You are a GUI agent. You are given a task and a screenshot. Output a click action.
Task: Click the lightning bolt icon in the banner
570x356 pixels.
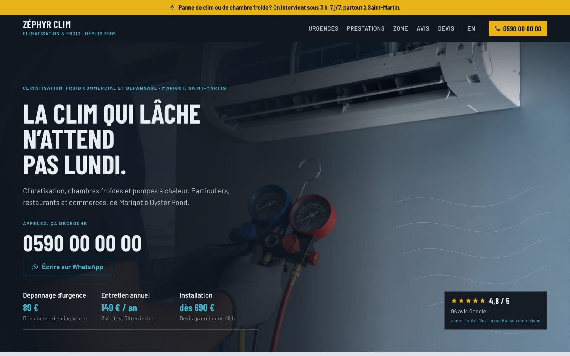tap(172, 7)
